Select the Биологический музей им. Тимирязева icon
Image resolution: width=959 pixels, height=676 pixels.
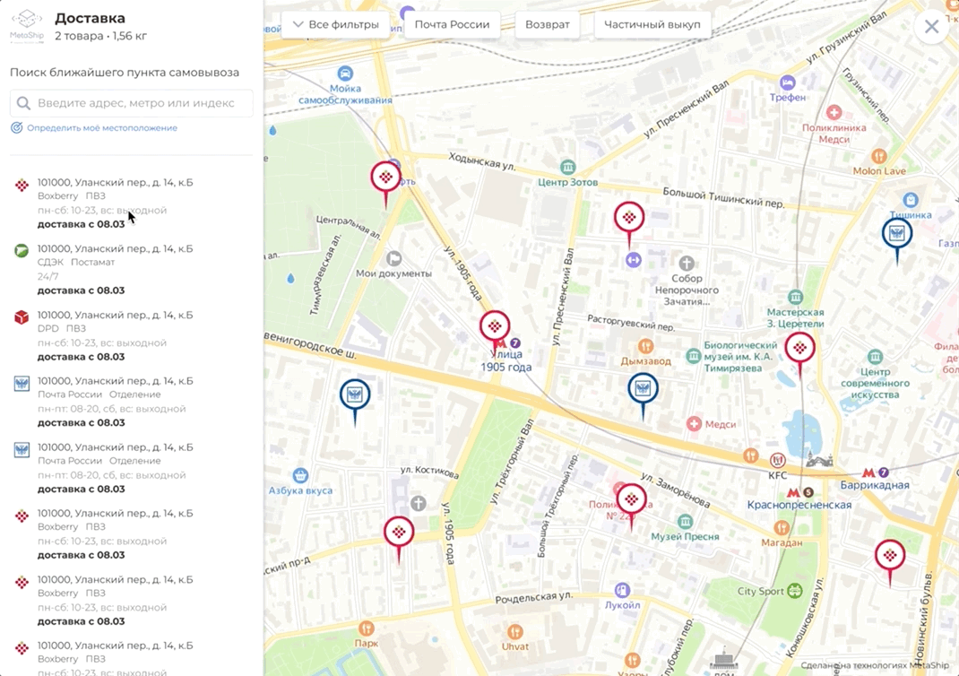point(693,356)
